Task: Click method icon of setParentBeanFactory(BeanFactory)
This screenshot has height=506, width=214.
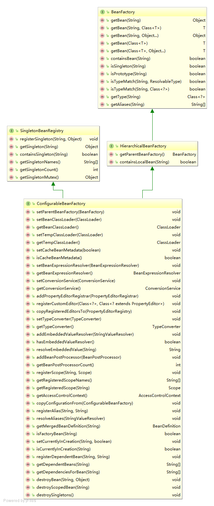Action: pyautogui.click(x=28, y=212)
